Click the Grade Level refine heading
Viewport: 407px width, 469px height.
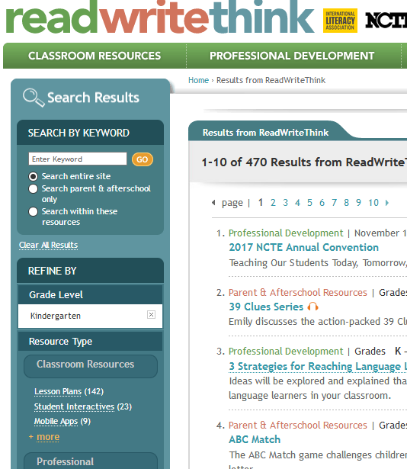(x=90, y=294)
